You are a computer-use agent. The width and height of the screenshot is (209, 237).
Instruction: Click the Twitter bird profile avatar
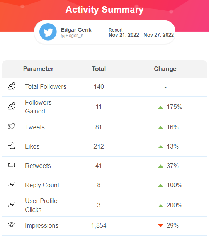pos(48,32)
